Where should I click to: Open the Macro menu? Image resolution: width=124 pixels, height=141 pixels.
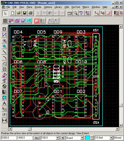[86, 7]
